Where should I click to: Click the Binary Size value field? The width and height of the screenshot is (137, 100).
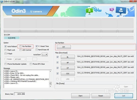(20, 94)
